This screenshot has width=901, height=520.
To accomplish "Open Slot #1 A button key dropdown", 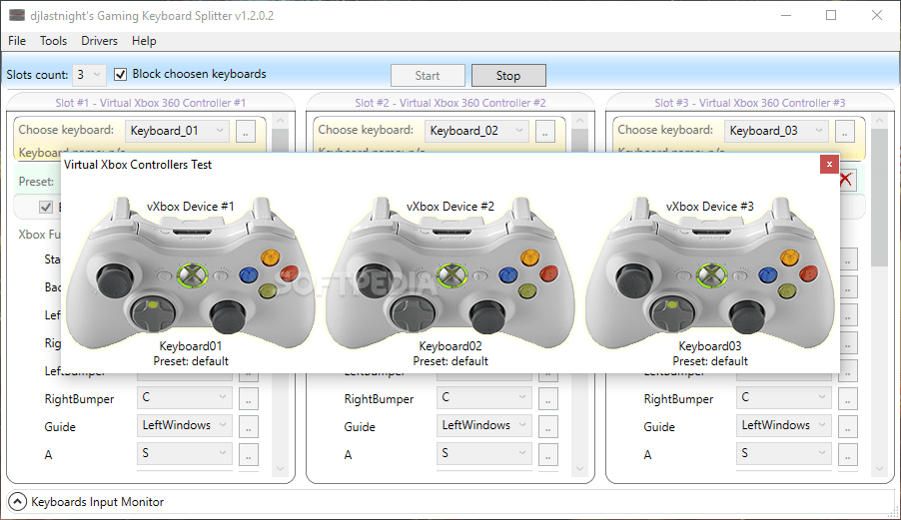I will click(x=185, y=453).
